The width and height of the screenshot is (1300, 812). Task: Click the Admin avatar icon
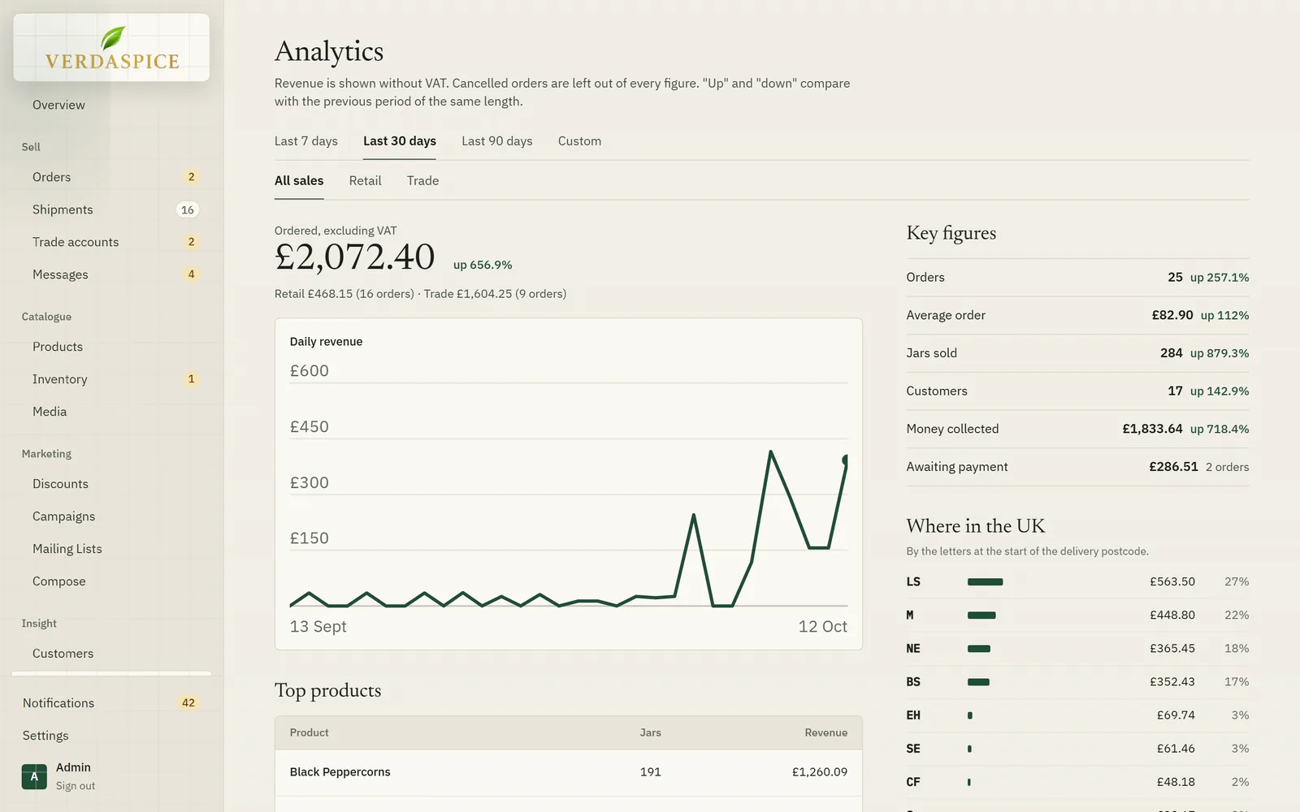point(34,776)
